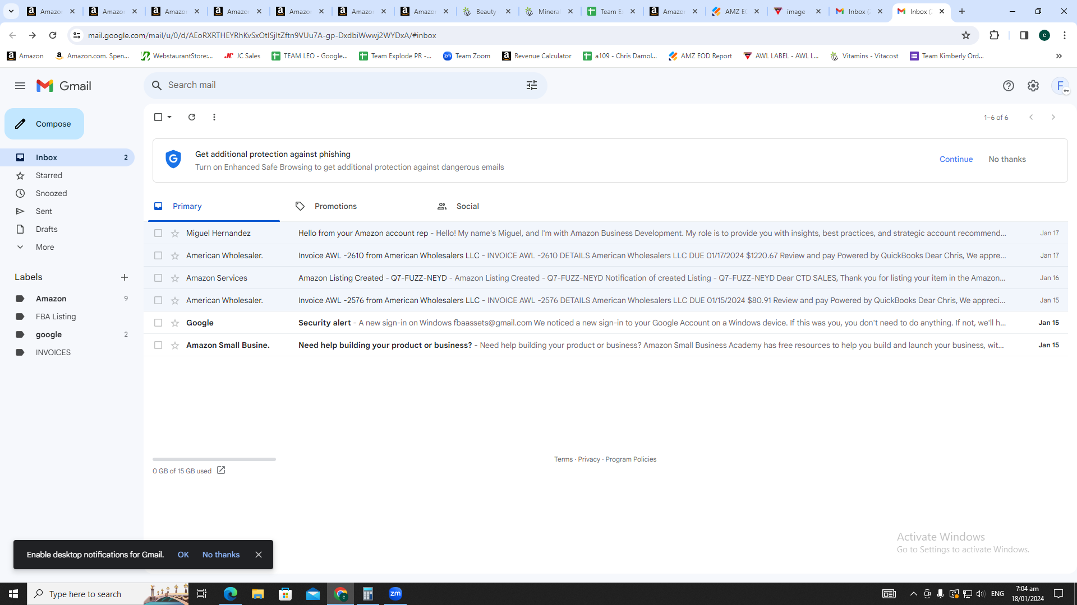This screenshot has width=1077, height=605.
Task: Show hidden system tray icons
Action: click(914, 594)
